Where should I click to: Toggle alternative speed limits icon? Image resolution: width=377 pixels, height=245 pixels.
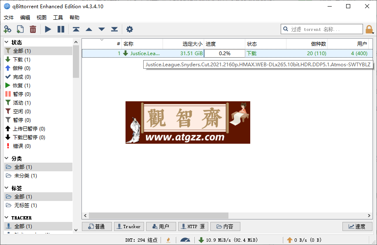(185, 240)
